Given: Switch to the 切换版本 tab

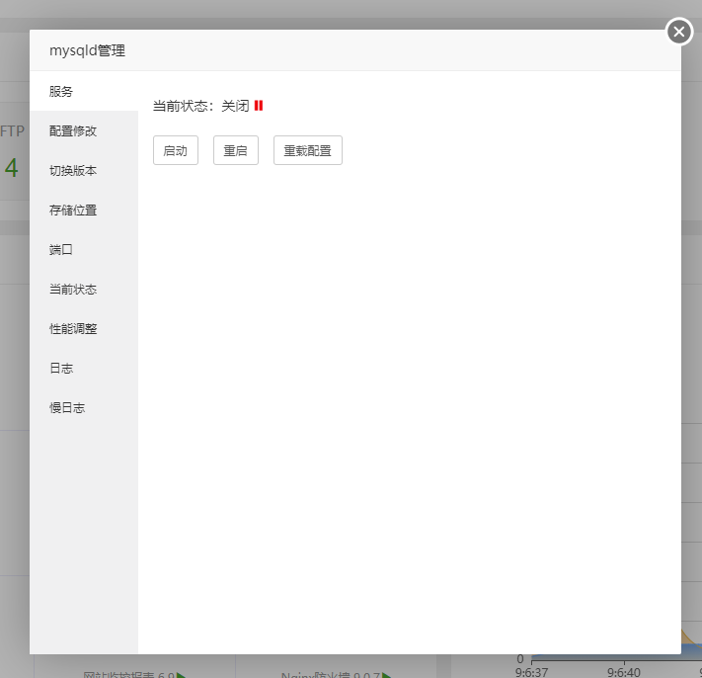Looking at the screenshot, I should pyautogui.click(x=84, y=170).
